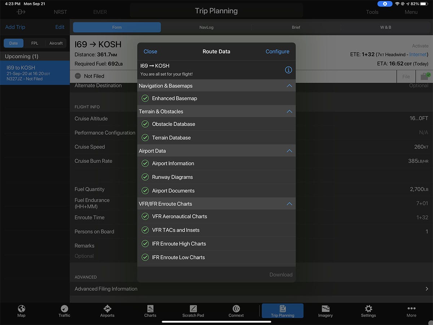
Task: Tap the Terrain Database checkmark icon
Action: pos(145,138)
